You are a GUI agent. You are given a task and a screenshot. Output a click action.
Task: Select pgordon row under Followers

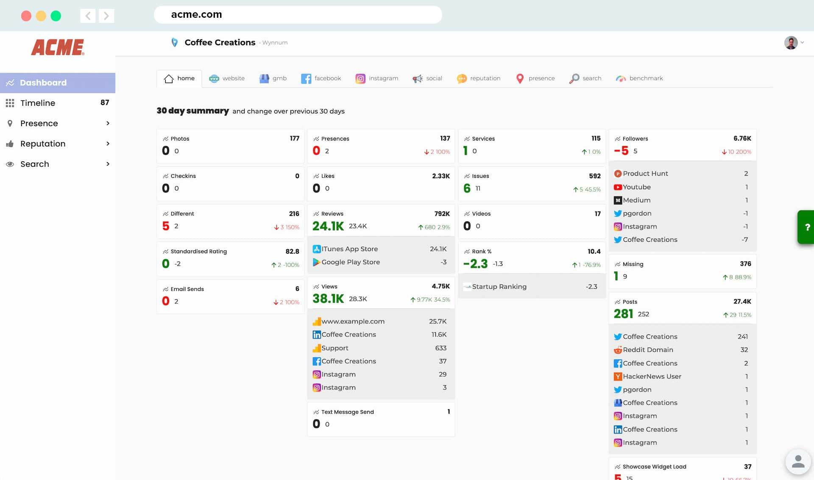point(682,213)
